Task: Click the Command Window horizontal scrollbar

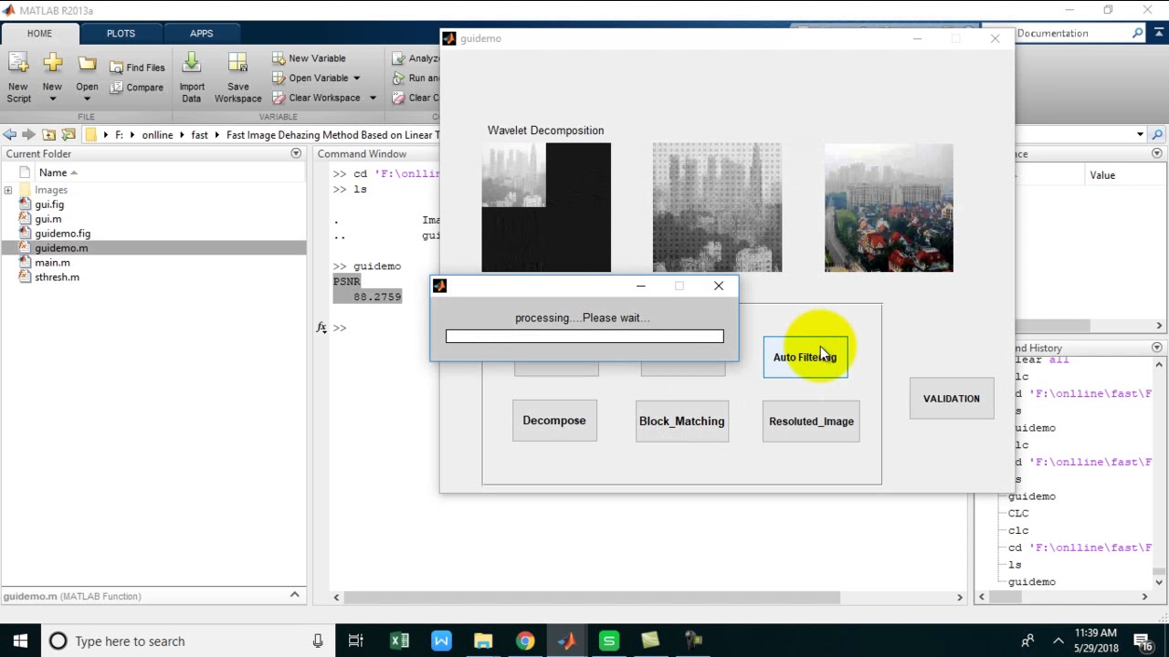Action: coord(592,598)
